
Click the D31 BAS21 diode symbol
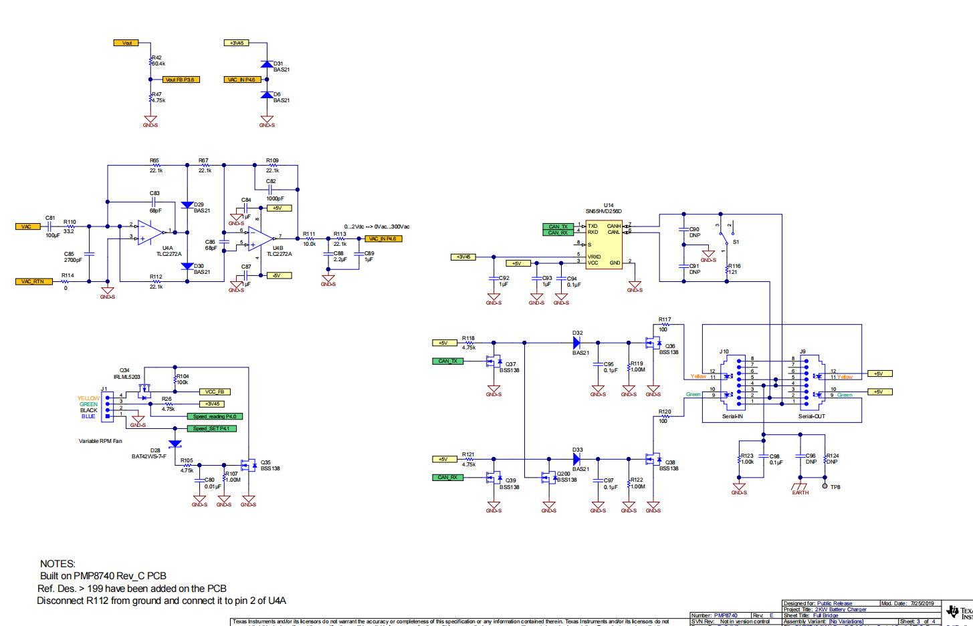[267, 65]
